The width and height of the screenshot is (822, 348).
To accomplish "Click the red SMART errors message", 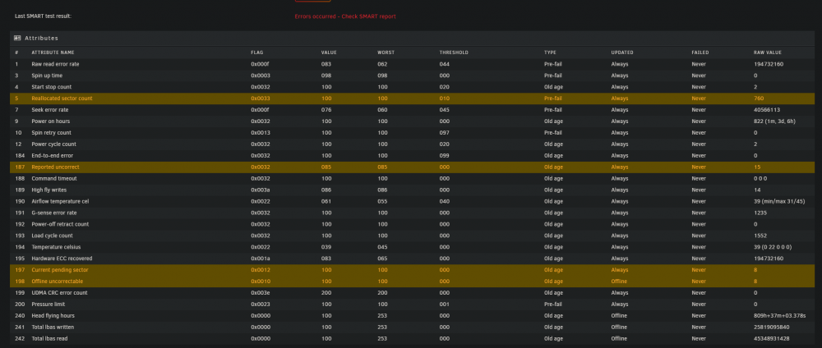I will tap(345, 16).
